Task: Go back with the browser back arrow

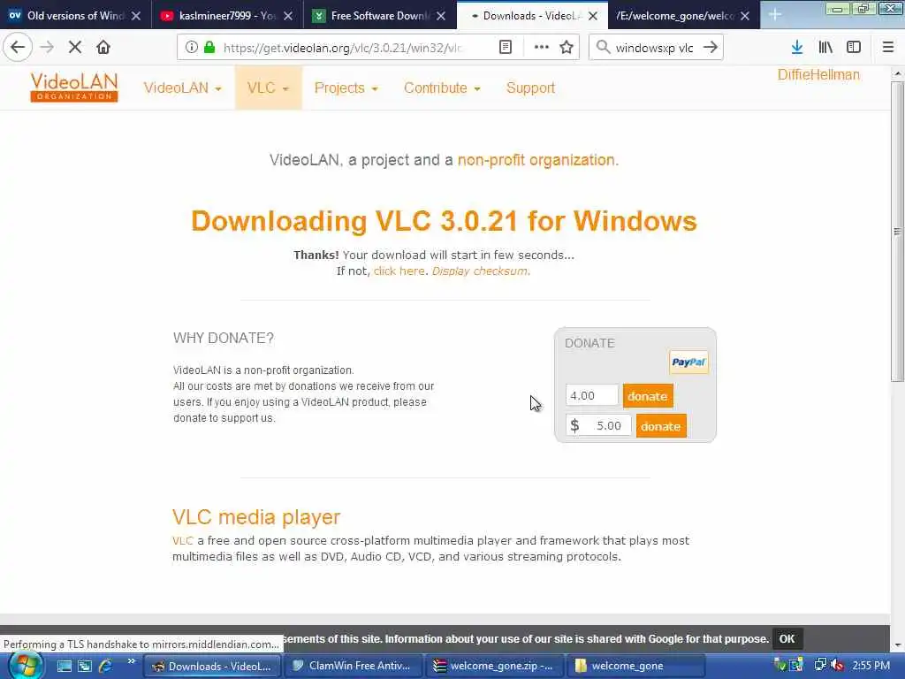Action: pyautogui.click(x=18, y=48)
